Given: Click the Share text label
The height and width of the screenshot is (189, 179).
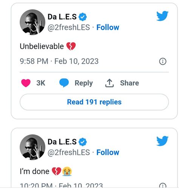Looking at the screenshot, I should 130,83.
